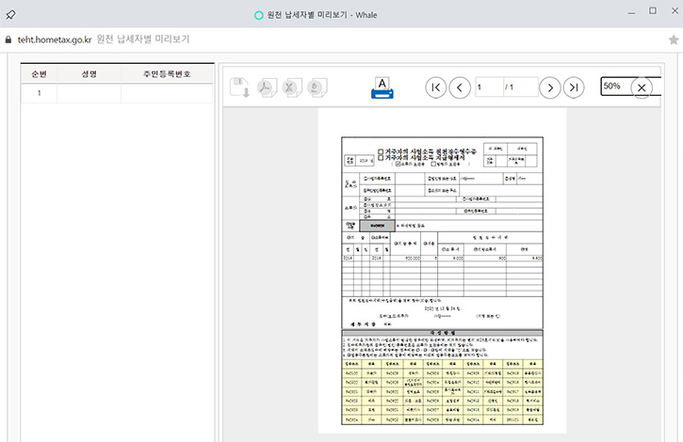This screenshot has height=442, width=683.
Task: Click the name cell of row 1
Action: pos(89,93)
